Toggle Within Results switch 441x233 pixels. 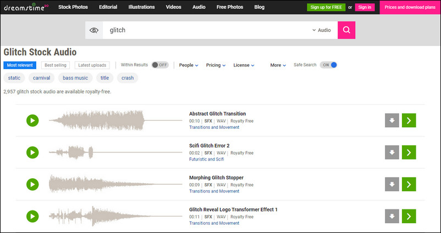pos(160,65)
